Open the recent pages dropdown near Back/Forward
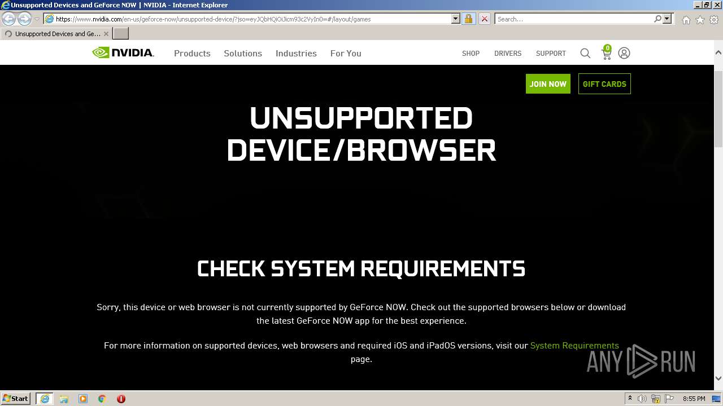Screen dimensions: 723x406 tap(37, 19)
